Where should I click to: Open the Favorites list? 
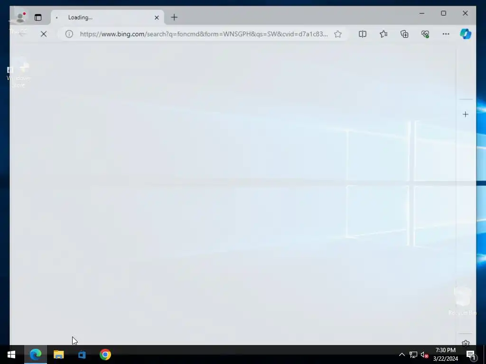tap(383, 34)
